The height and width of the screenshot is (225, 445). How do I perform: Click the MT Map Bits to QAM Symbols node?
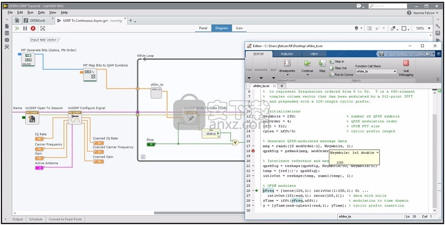[x=90, y=75]
